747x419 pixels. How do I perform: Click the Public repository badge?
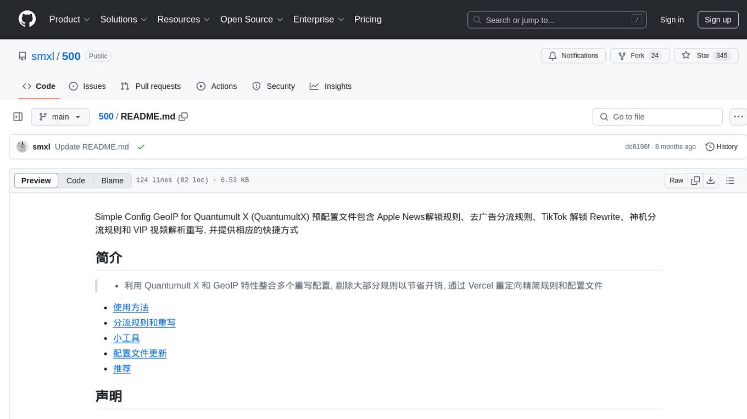tap(98, 56)
